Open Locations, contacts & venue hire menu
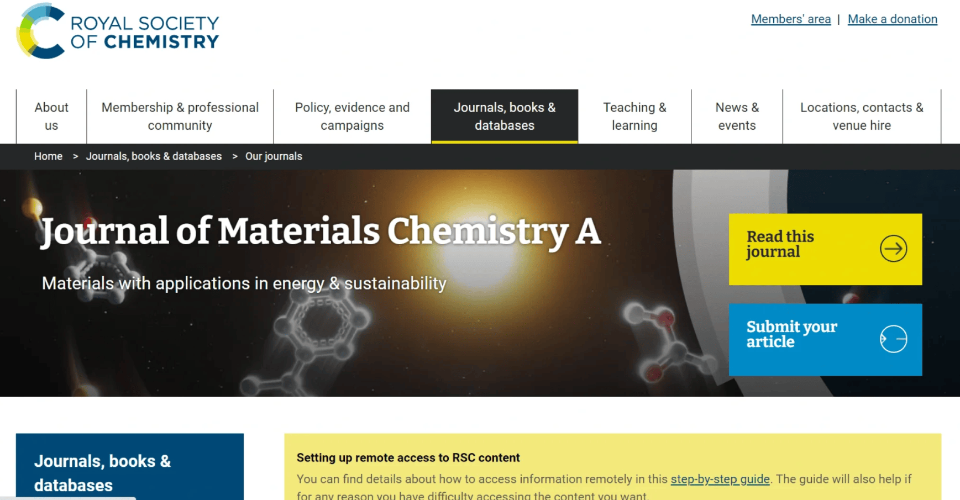Image resolution: width=960 pixels, height=500 pixels. 861,116
